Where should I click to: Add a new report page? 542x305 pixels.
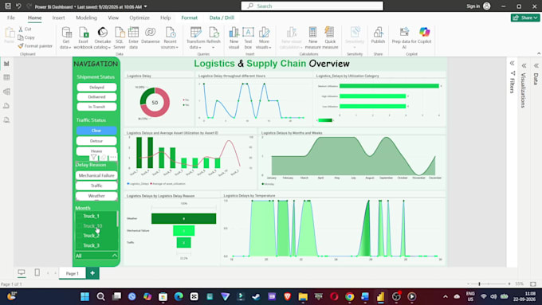click(x=92, y=273)
